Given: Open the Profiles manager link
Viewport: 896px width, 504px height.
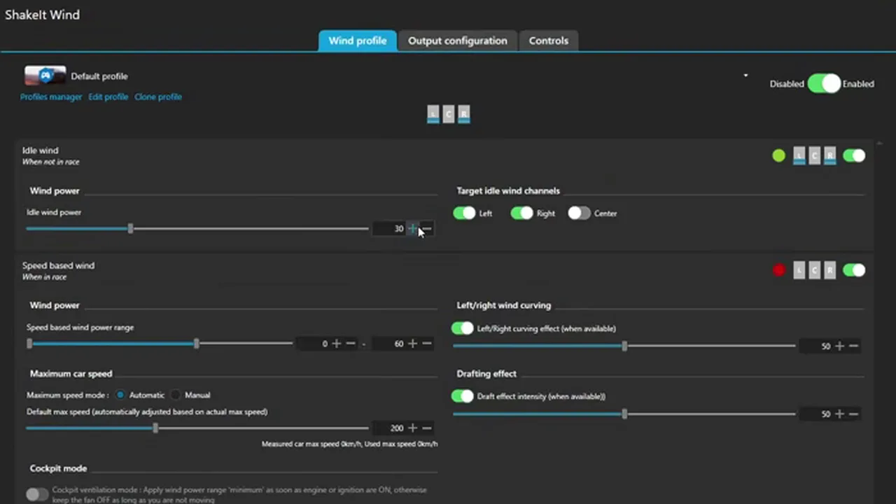Looking at the screenshot, I should (x=51, y=97).
